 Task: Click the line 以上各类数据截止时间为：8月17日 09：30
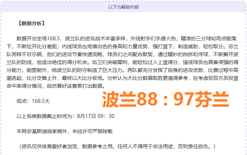(66, 116)
